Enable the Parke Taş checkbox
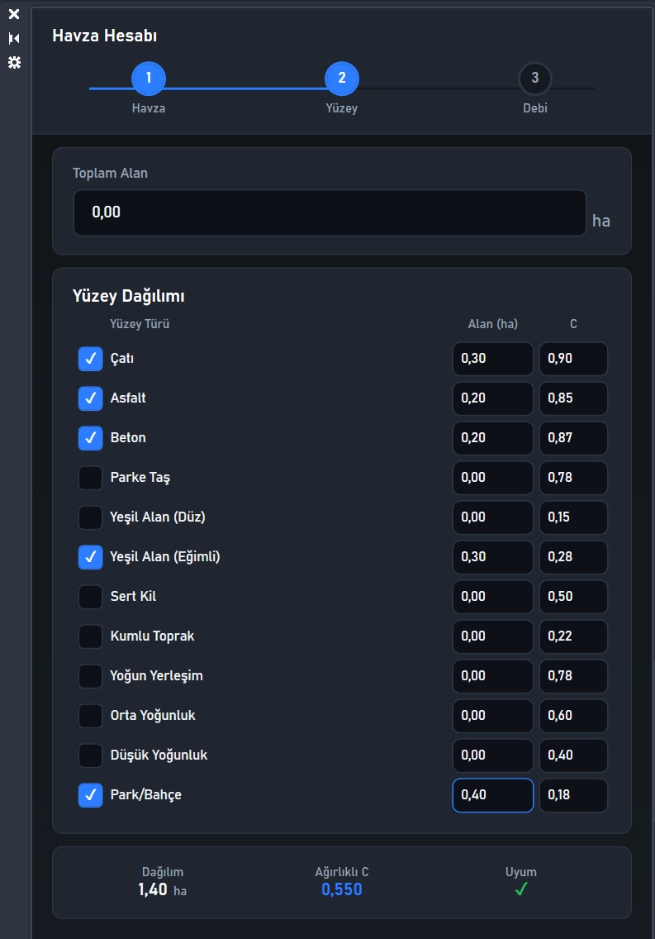655x939 pixels. click(90, 478)
